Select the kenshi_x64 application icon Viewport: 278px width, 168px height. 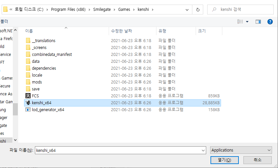(x=28, y=103)
